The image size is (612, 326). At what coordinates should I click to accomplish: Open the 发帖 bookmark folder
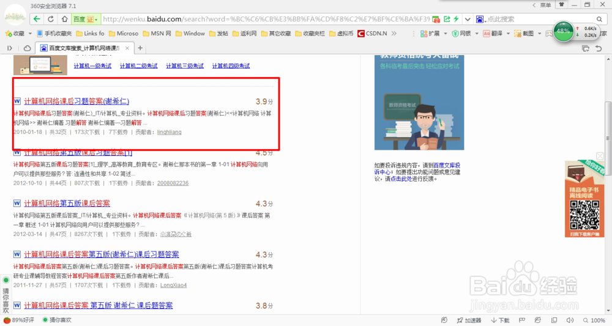tap(218, 34)
